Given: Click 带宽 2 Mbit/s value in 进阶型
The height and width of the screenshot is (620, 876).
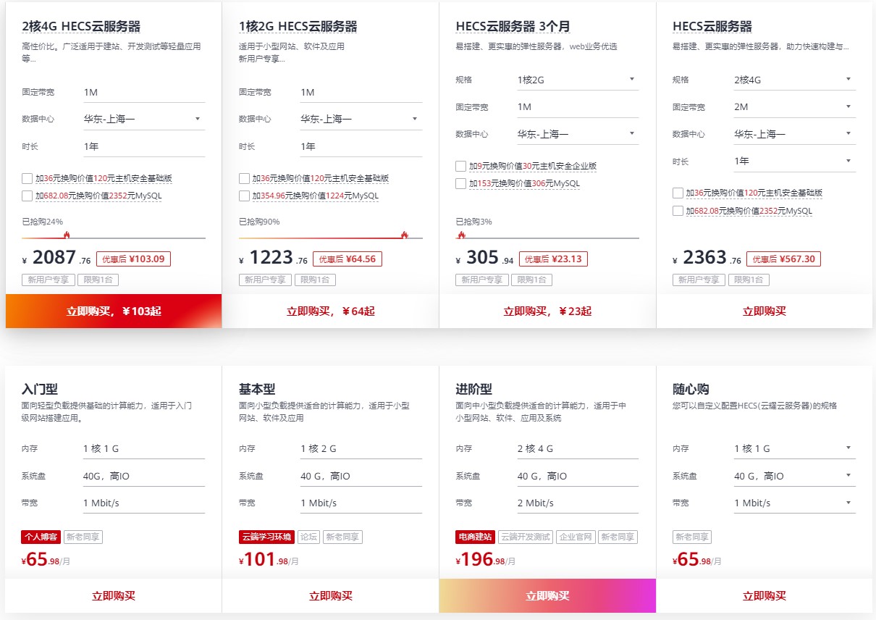Looking at the screenshot, I should [x=536, y=503].
